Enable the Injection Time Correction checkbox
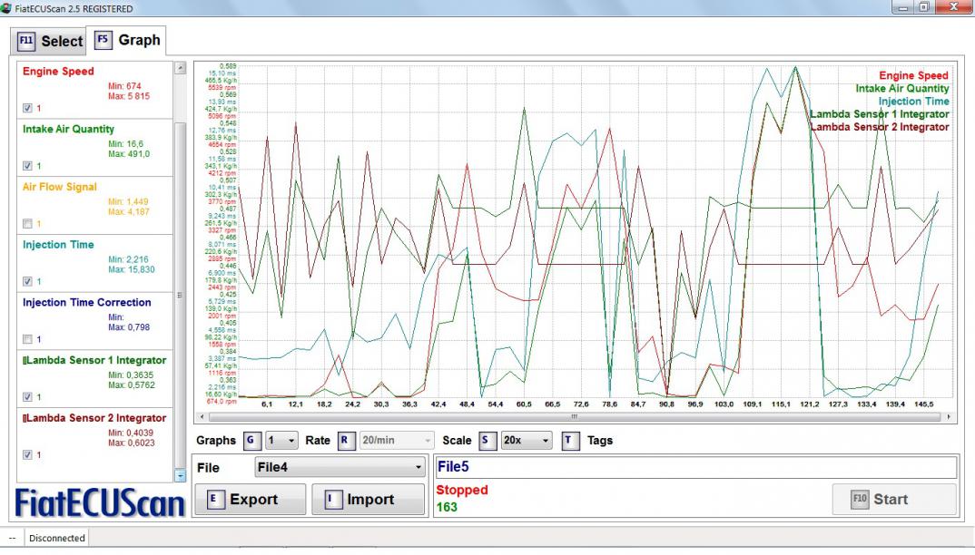Screen dimensions: 975x555 pos(27,339)
